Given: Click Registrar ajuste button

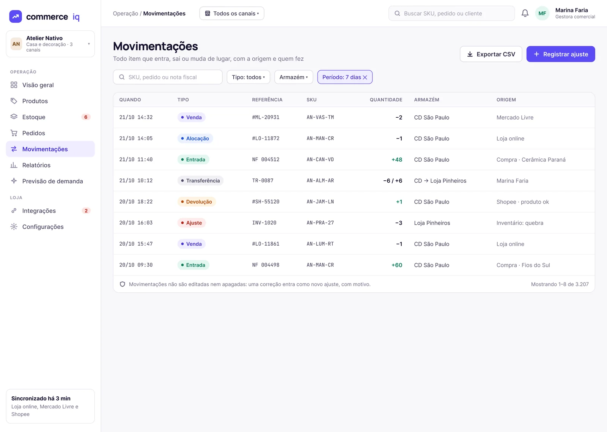Looking at the screenshot, I should pos(561,54).
